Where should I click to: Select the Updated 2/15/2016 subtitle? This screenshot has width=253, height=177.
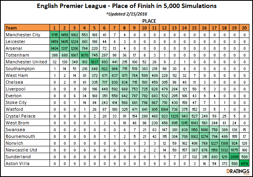[x=126, y=14]
